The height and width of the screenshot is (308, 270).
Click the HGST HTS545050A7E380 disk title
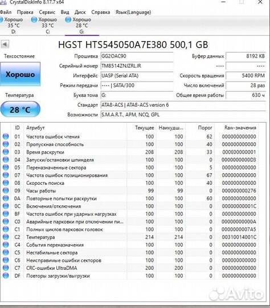133,45
